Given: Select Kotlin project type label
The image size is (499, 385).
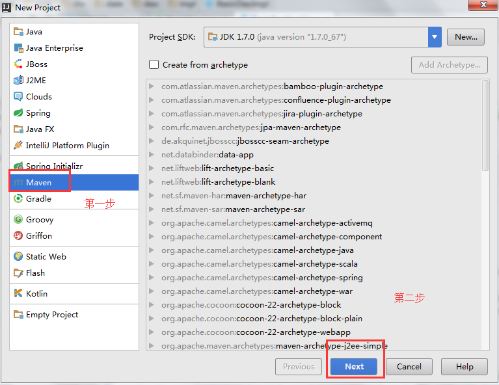Looking at the screenshot, I should tap(36, 293).
